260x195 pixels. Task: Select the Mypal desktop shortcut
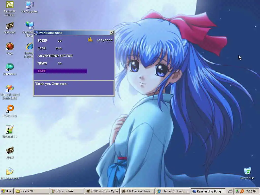[10, 153]
